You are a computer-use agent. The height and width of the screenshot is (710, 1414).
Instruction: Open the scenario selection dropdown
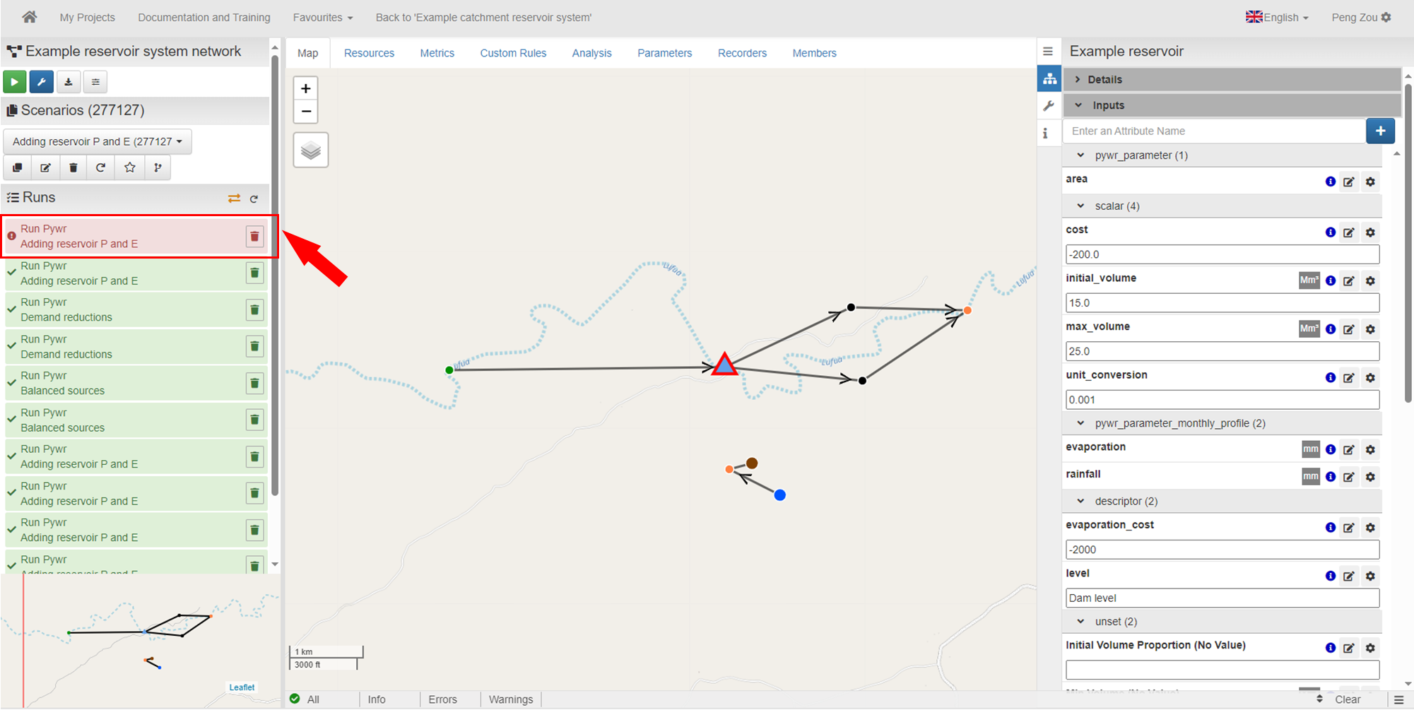pos(98,141)
